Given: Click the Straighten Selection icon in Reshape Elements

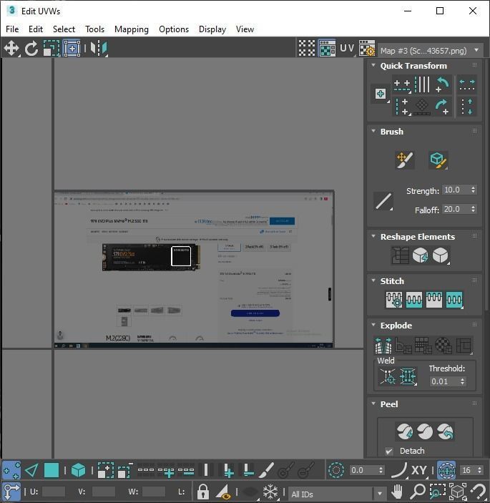Looking at the screenshot, I should coord(400,255).
